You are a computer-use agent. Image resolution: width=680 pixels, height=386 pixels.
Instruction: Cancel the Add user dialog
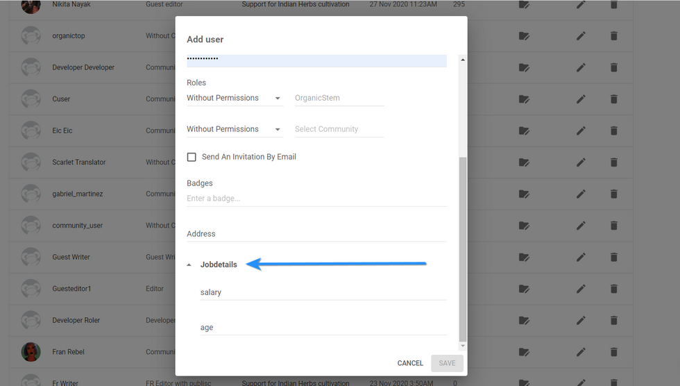[x=410, y=363]
